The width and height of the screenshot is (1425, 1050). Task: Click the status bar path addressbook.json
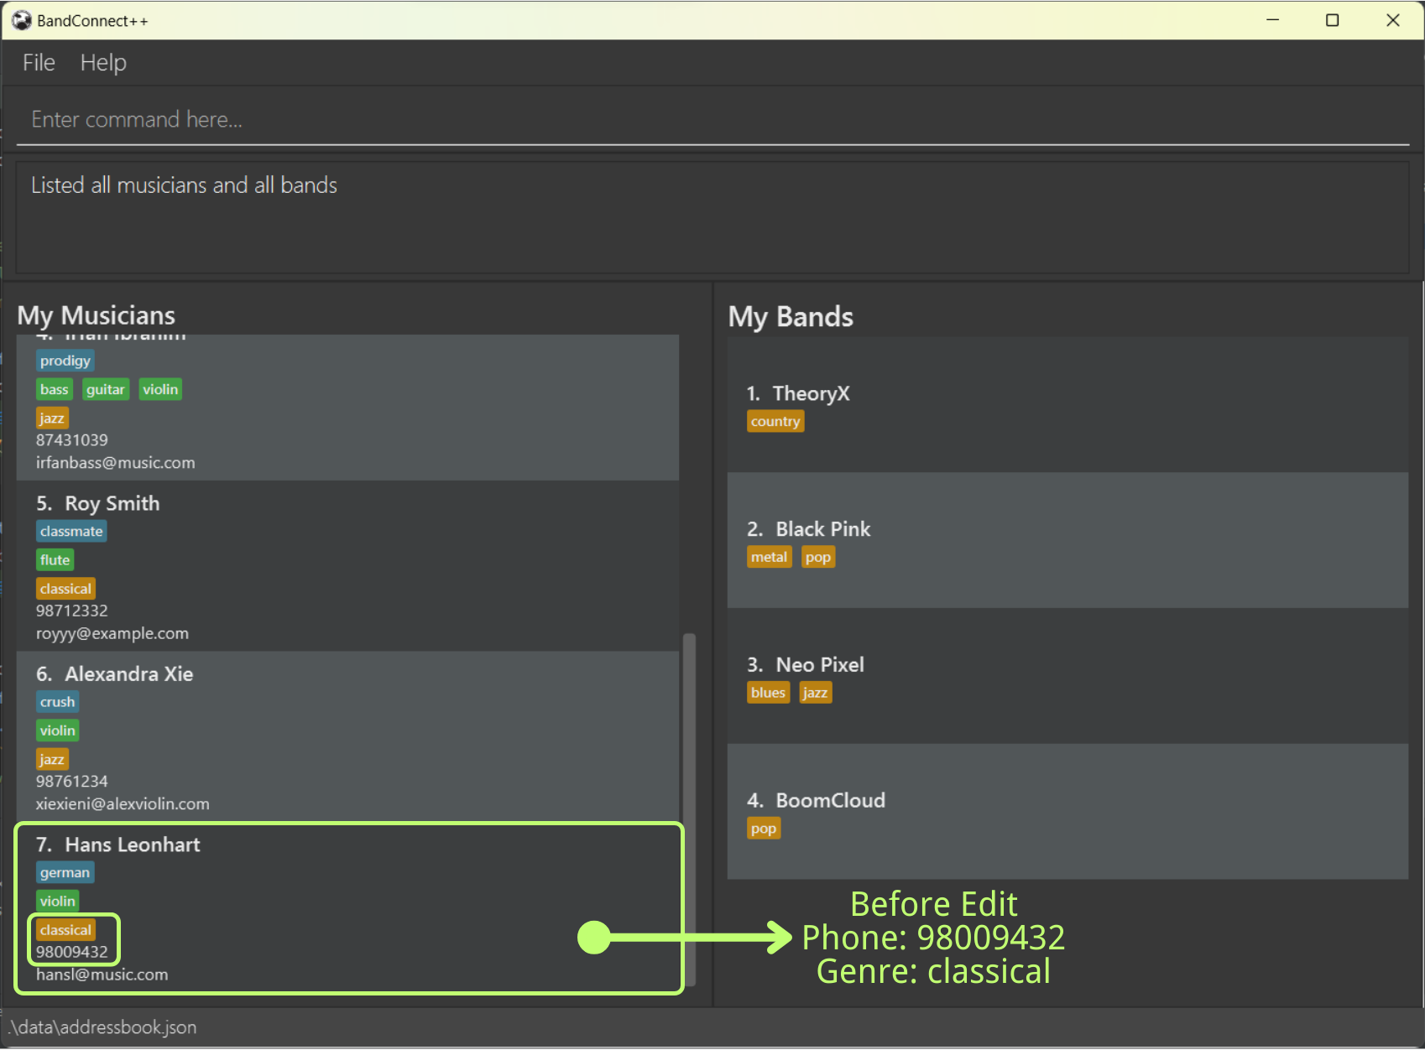pos(102,1027)
